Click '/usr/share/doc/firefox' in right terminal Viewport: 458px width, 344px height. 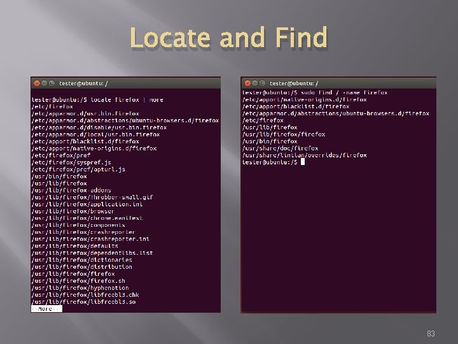click(281, 148)
